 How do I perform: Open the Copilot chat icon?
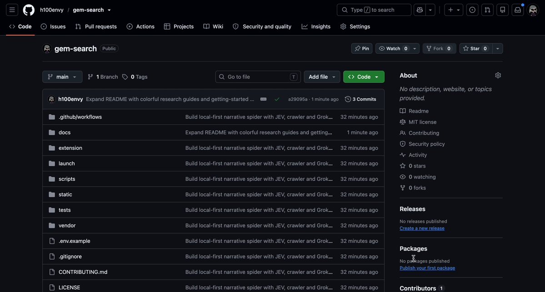point(420,10)
